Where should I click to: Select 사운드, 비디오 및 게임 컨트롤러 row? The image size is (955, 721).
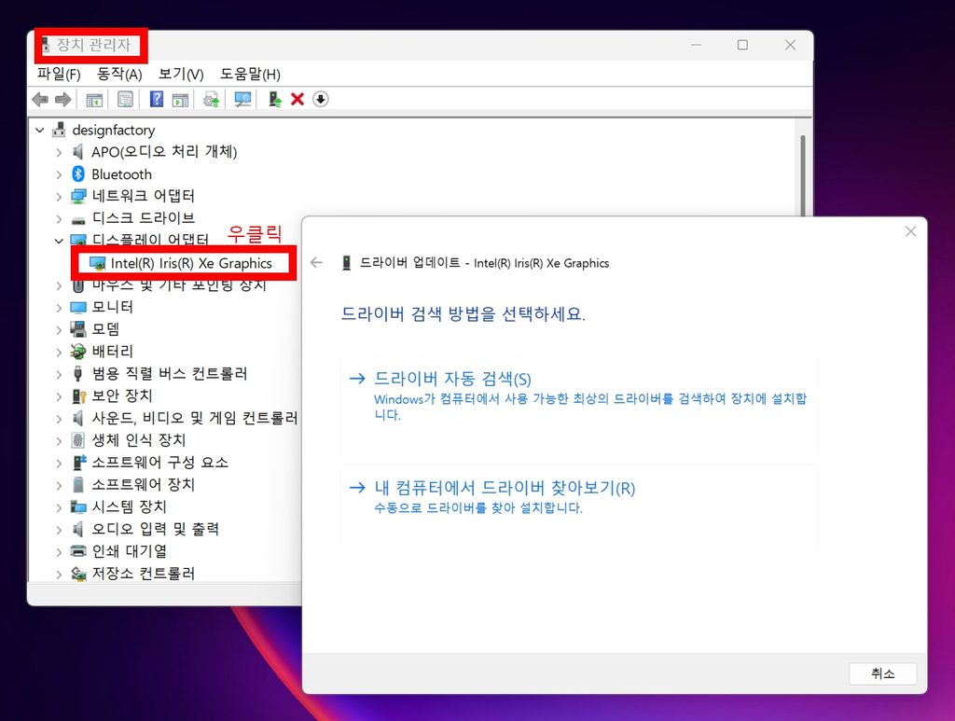[x=194, y=418]
